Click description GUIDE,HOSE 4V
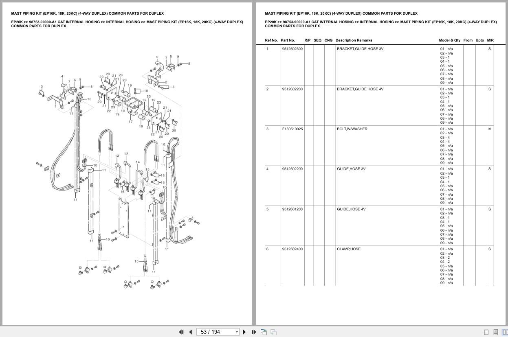The width and height of the screenshot is (508, 337). (x=351, y=209)
